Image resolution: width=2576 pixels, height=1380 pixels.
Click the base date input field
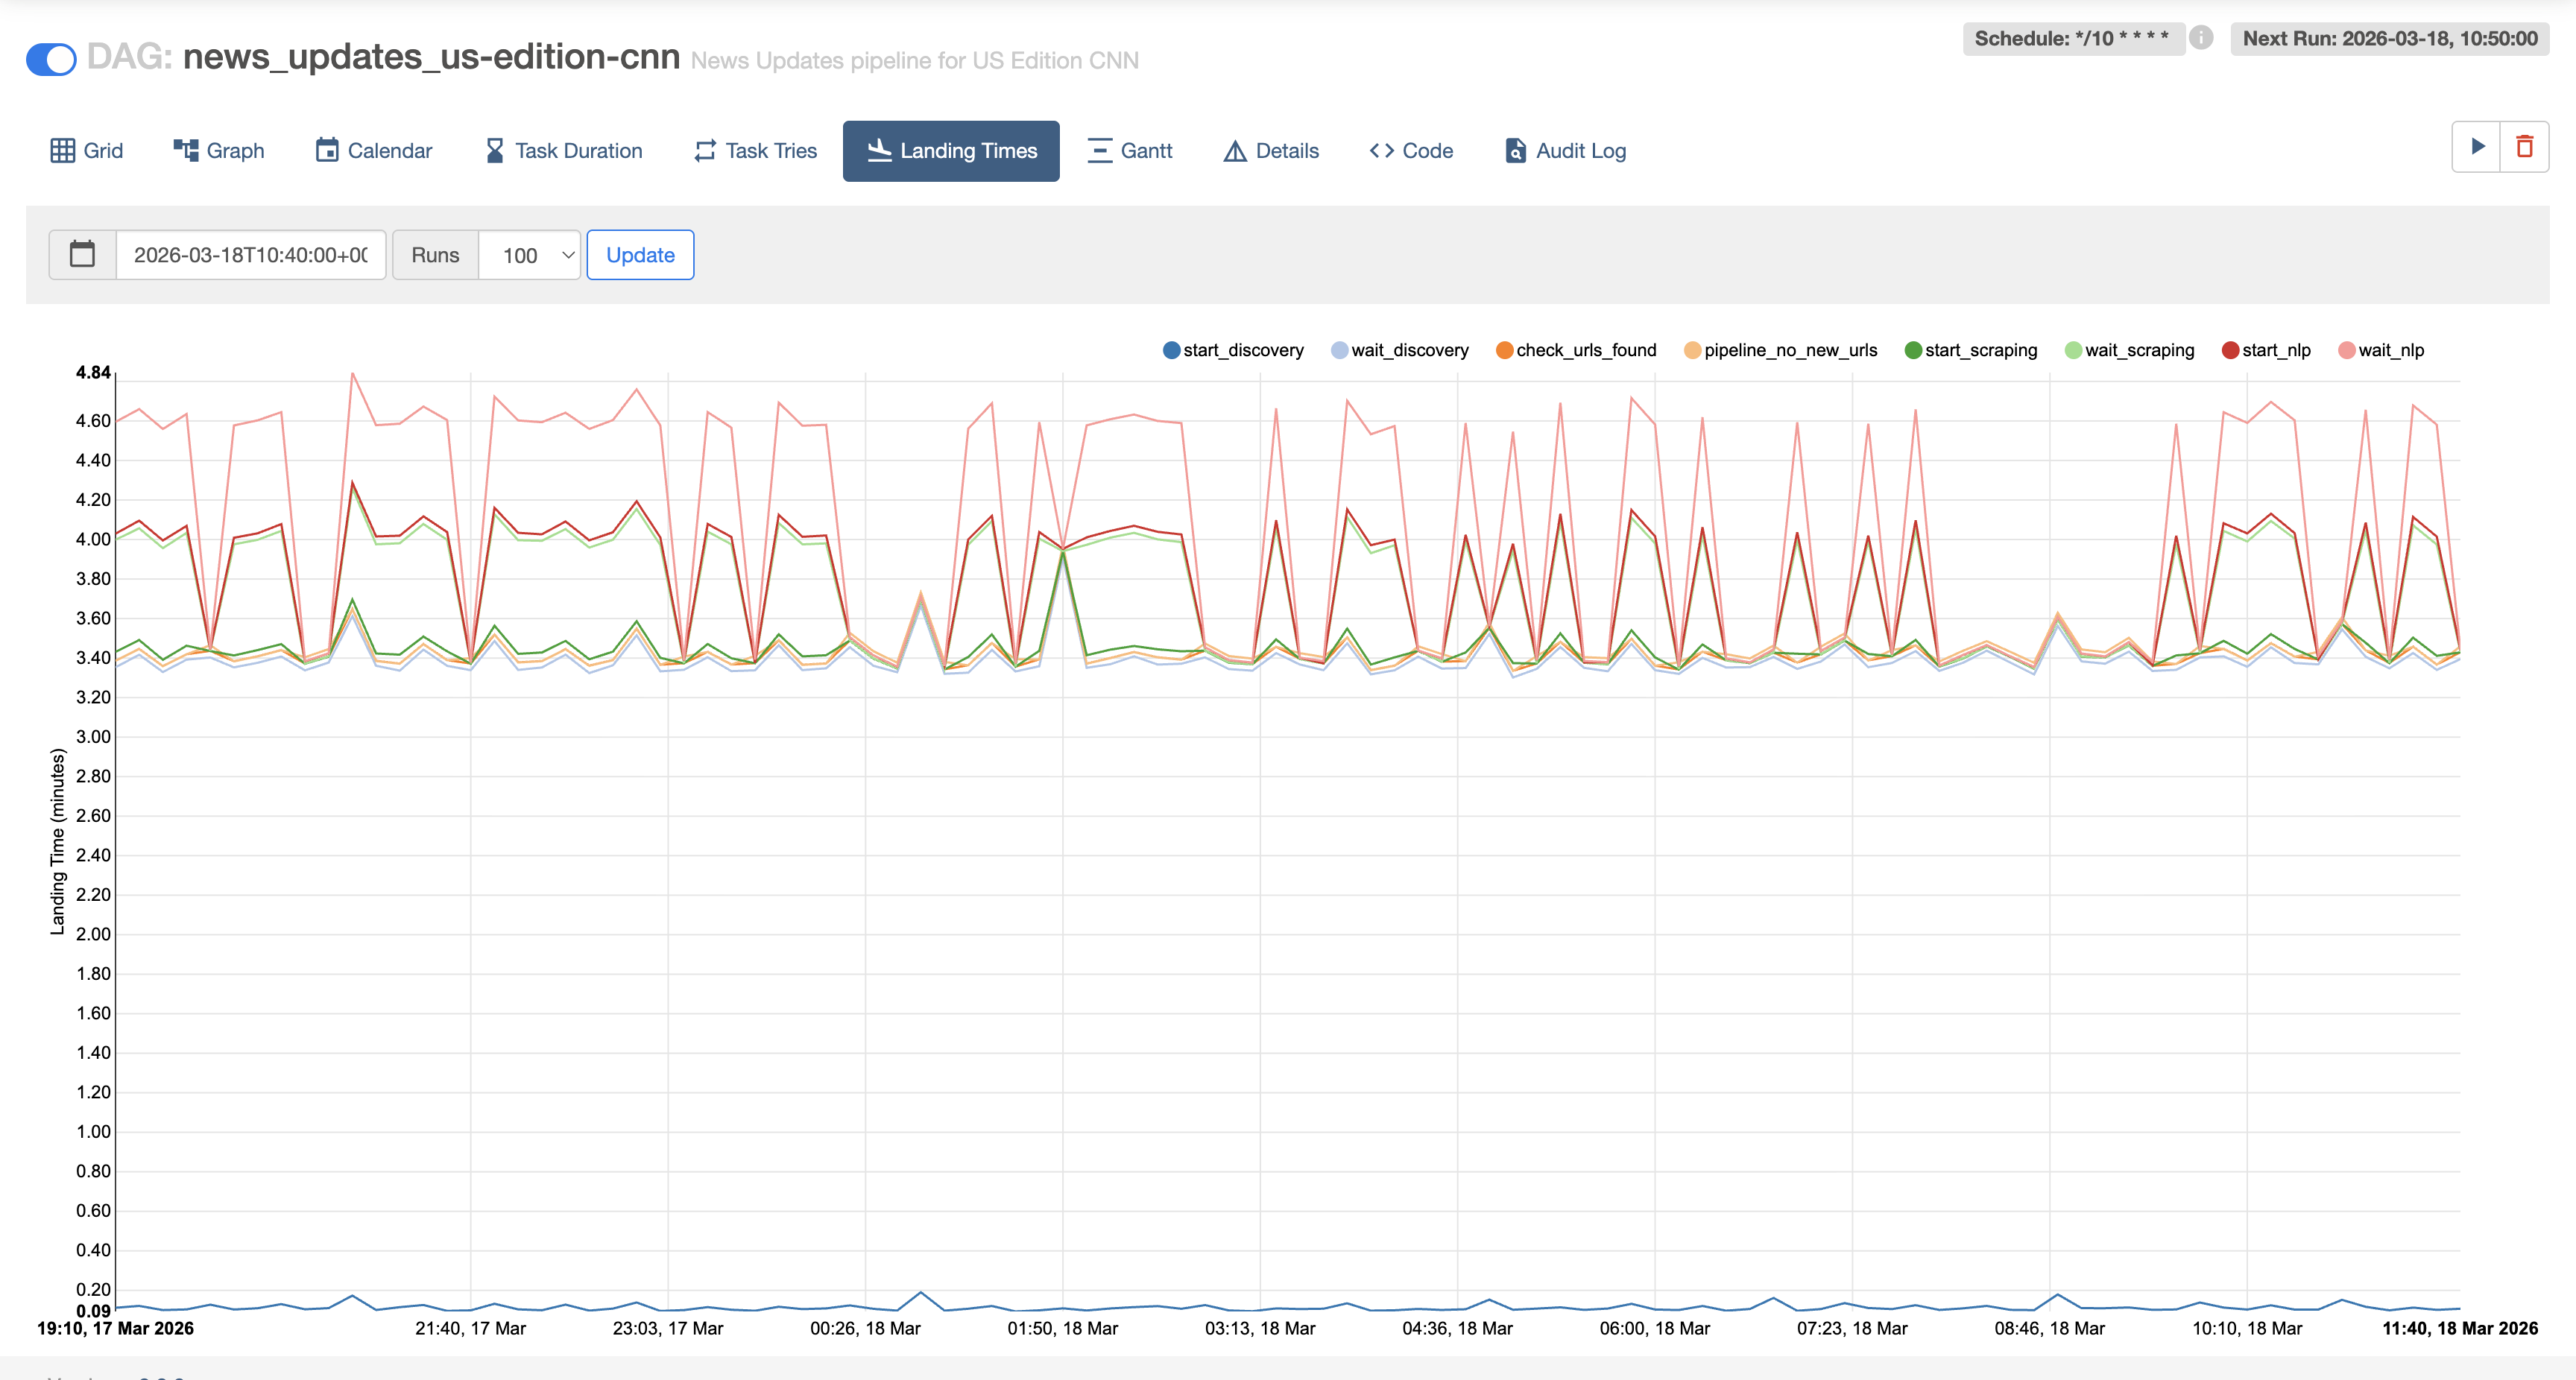coord(250,255)
